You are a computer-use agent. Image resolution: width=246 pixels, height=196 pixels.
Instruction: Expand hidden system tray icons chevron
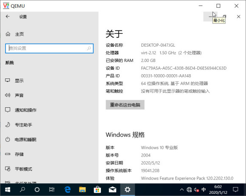point(182,190)
